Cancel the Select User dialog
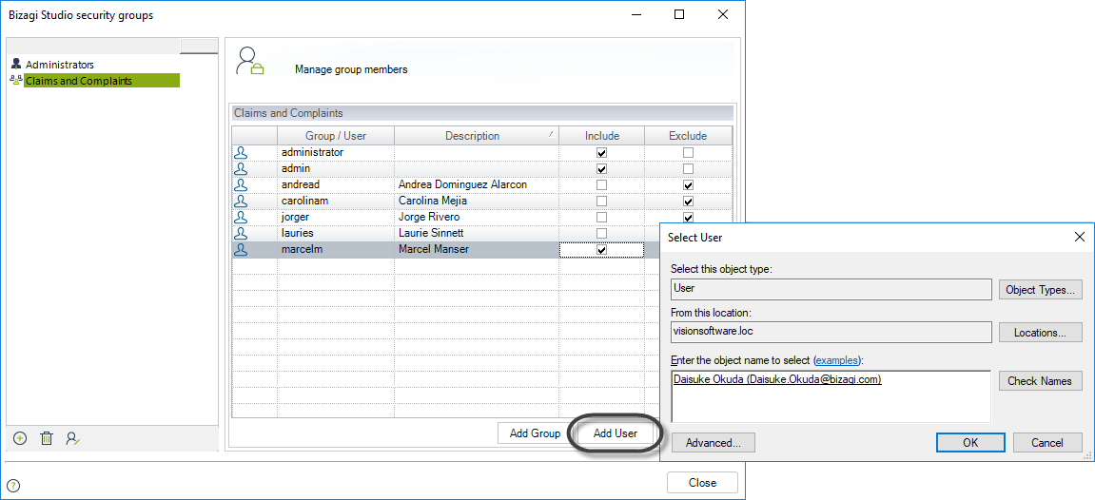Screen dimensions: 1095x500 tap(1046, 442)
